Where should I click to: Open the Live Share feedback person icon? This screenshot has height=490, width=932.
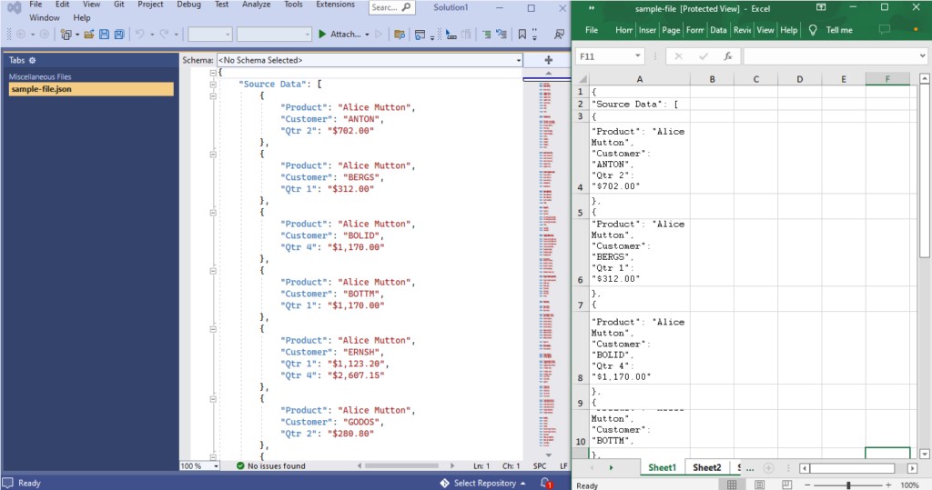click(560, 35)
